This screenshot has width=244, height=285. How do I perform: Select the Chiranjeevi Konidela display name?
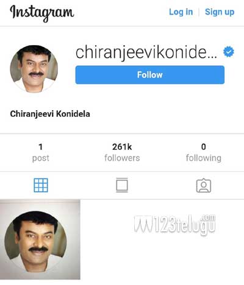point(50,114)
